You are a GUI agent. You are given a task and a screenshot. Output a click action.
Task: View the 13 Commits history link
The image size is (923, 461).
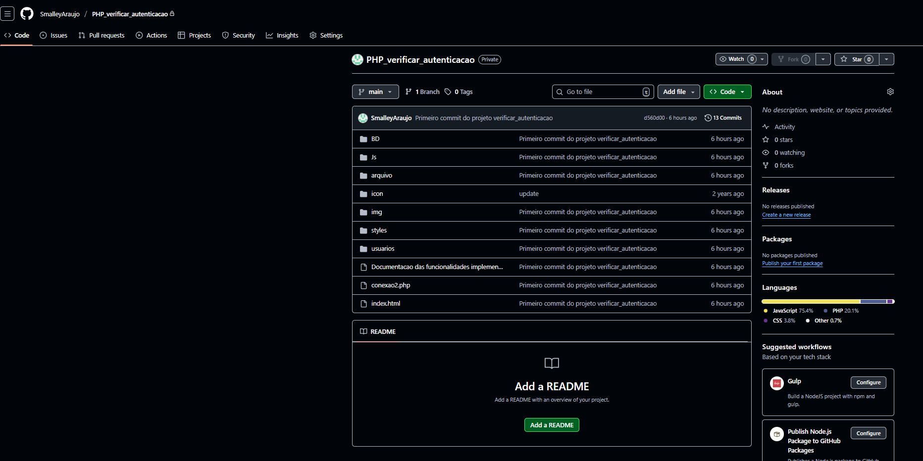723,118
